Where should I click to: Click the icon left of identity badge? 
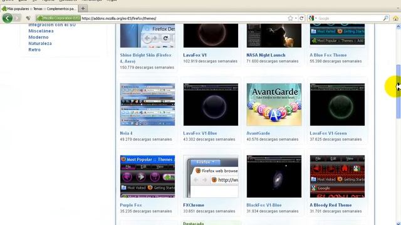click(28, 18)
